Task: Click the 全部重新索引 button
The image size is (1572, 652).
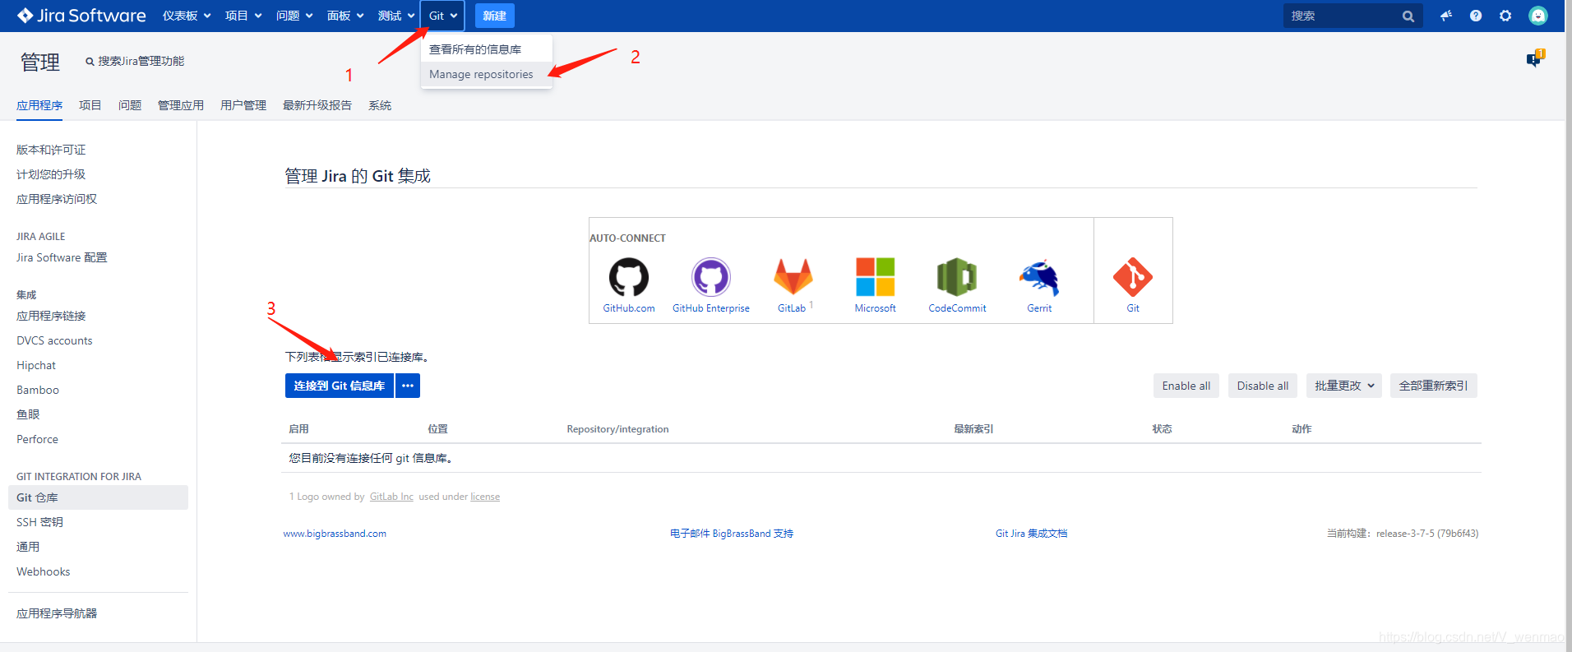Action: (x=1434, y=386)
